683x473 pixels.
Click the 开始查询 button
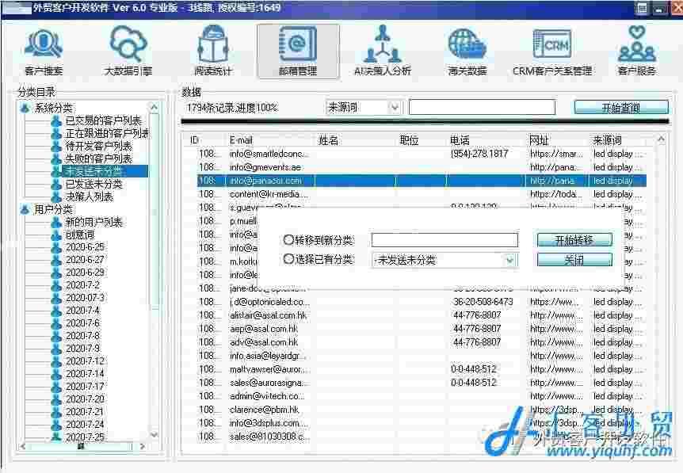621,108
